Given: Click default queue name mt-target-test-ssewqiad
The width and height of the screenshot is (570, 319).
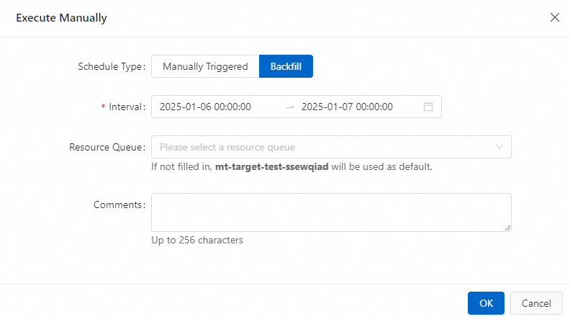Looking at the screenshot, I should pos(272,167).
